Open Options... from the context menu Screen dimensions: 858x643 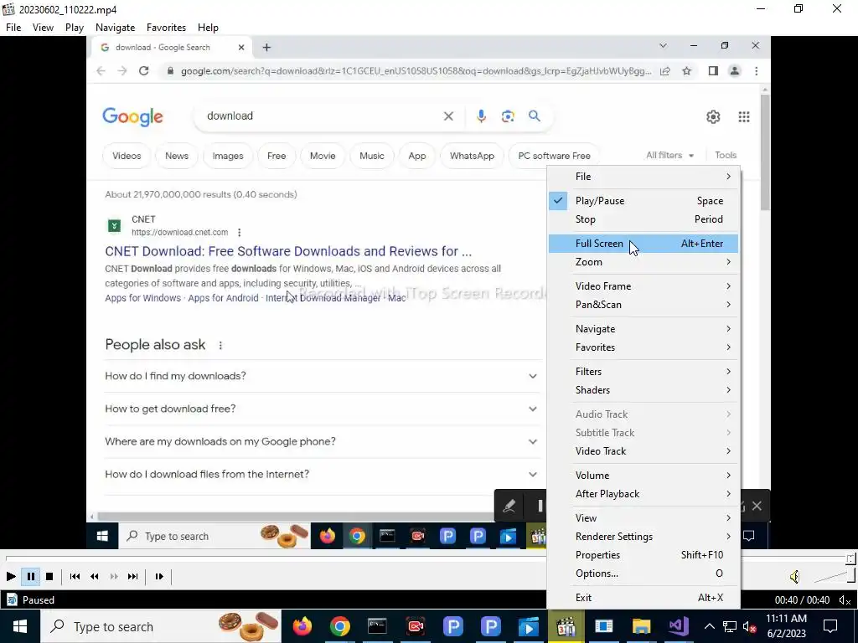[x=643, y=574]
